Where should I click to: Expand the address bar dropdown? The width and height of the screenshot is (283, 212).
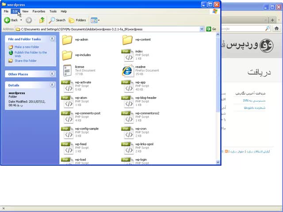pos(202,29)
